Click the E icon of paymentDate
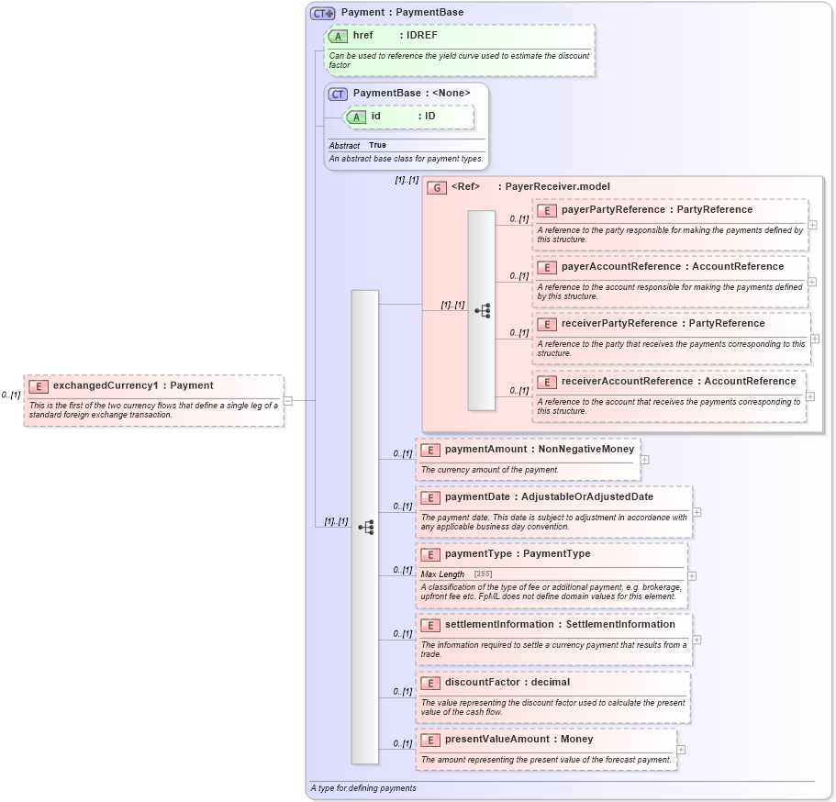This screenshot has width=836, height=802. tap(430, 498)
